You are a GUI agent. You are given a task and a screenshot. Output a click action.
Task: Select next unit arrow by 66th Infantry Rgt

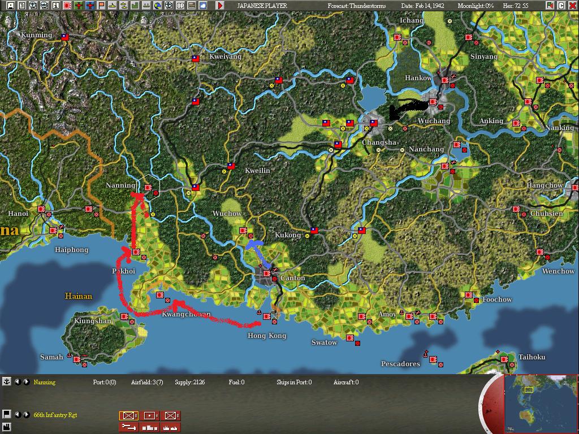(x=26, y=415)
